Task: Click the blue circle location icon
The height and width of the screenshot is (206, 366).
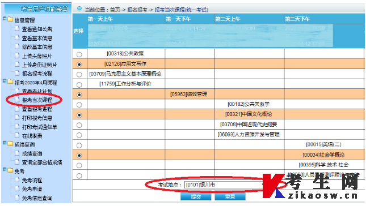Action: (x=79, y=8)
